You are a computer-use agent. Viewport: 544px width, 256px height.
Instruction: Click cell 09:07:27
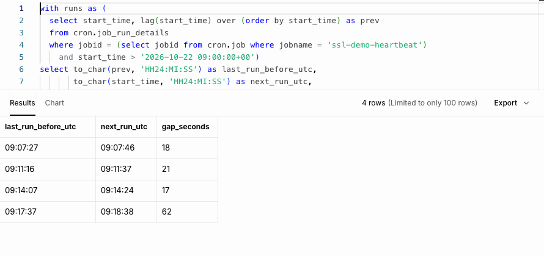pos(48,148)
